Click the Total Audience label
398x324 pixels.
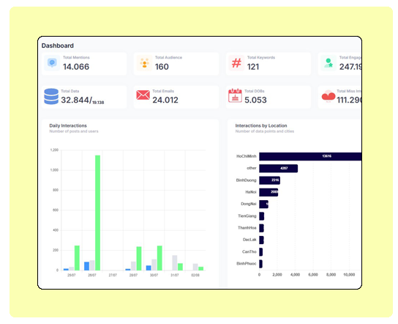click(168, 57)
